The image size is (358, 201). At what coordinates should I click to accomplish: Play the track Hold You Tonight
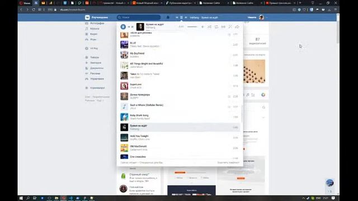(x=180, y=138)
